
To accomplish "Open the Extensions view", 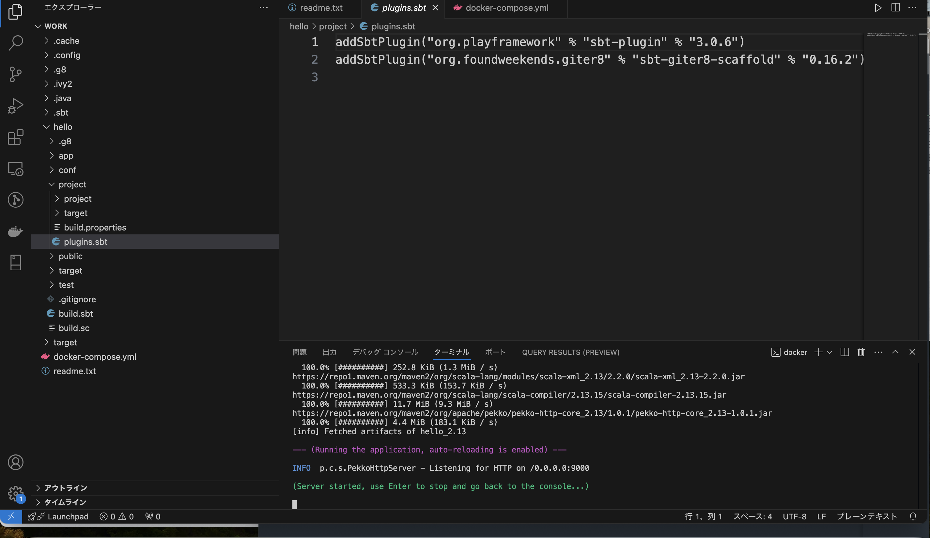I will 16,137.
